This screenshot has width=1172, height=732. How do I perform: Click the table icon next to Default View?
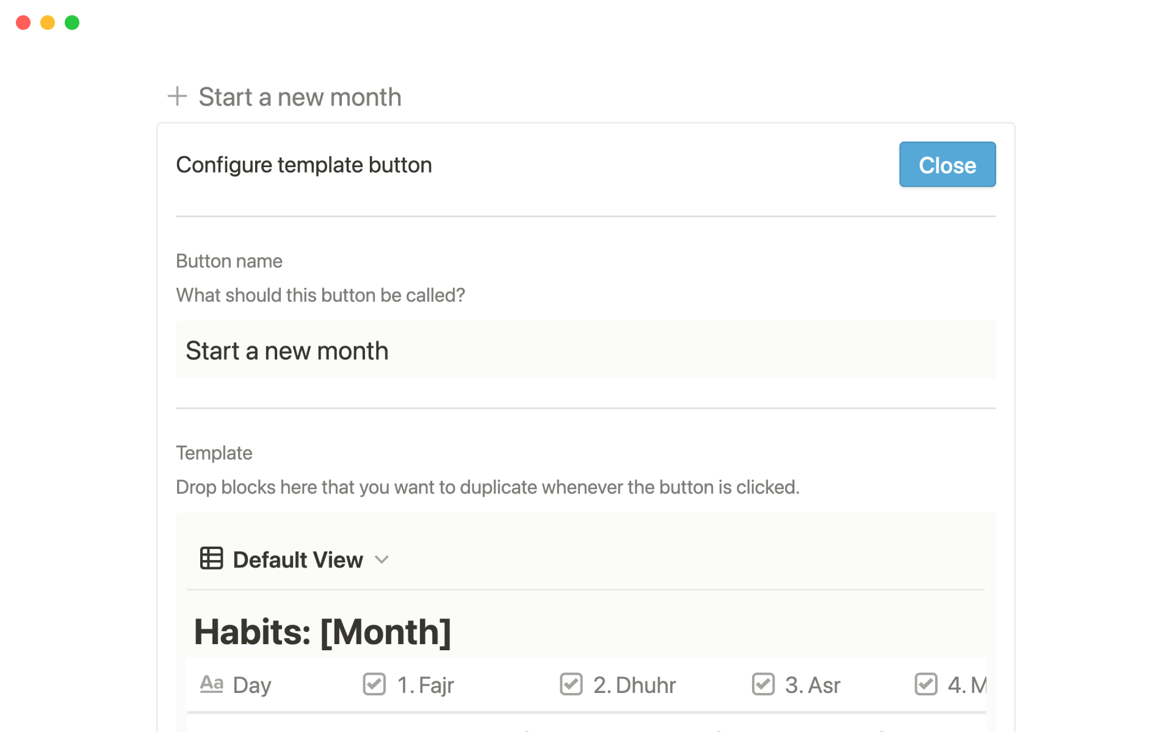click(211, 558)
